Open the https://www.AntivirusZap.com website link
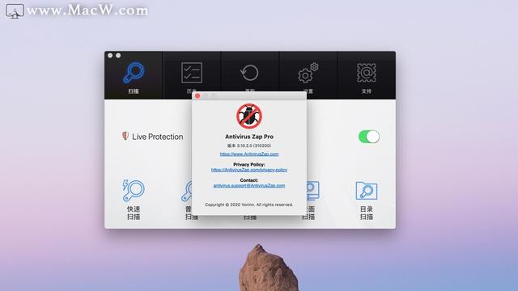This screenshot has height=291, width=518. pos(249,154)
